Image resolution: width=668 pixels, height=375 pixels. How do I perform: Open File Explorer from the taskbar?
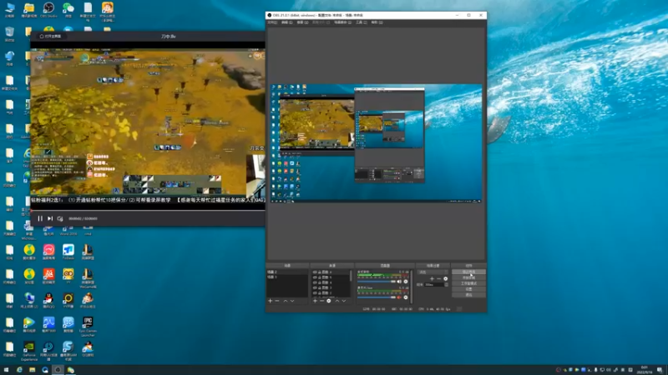32,370
